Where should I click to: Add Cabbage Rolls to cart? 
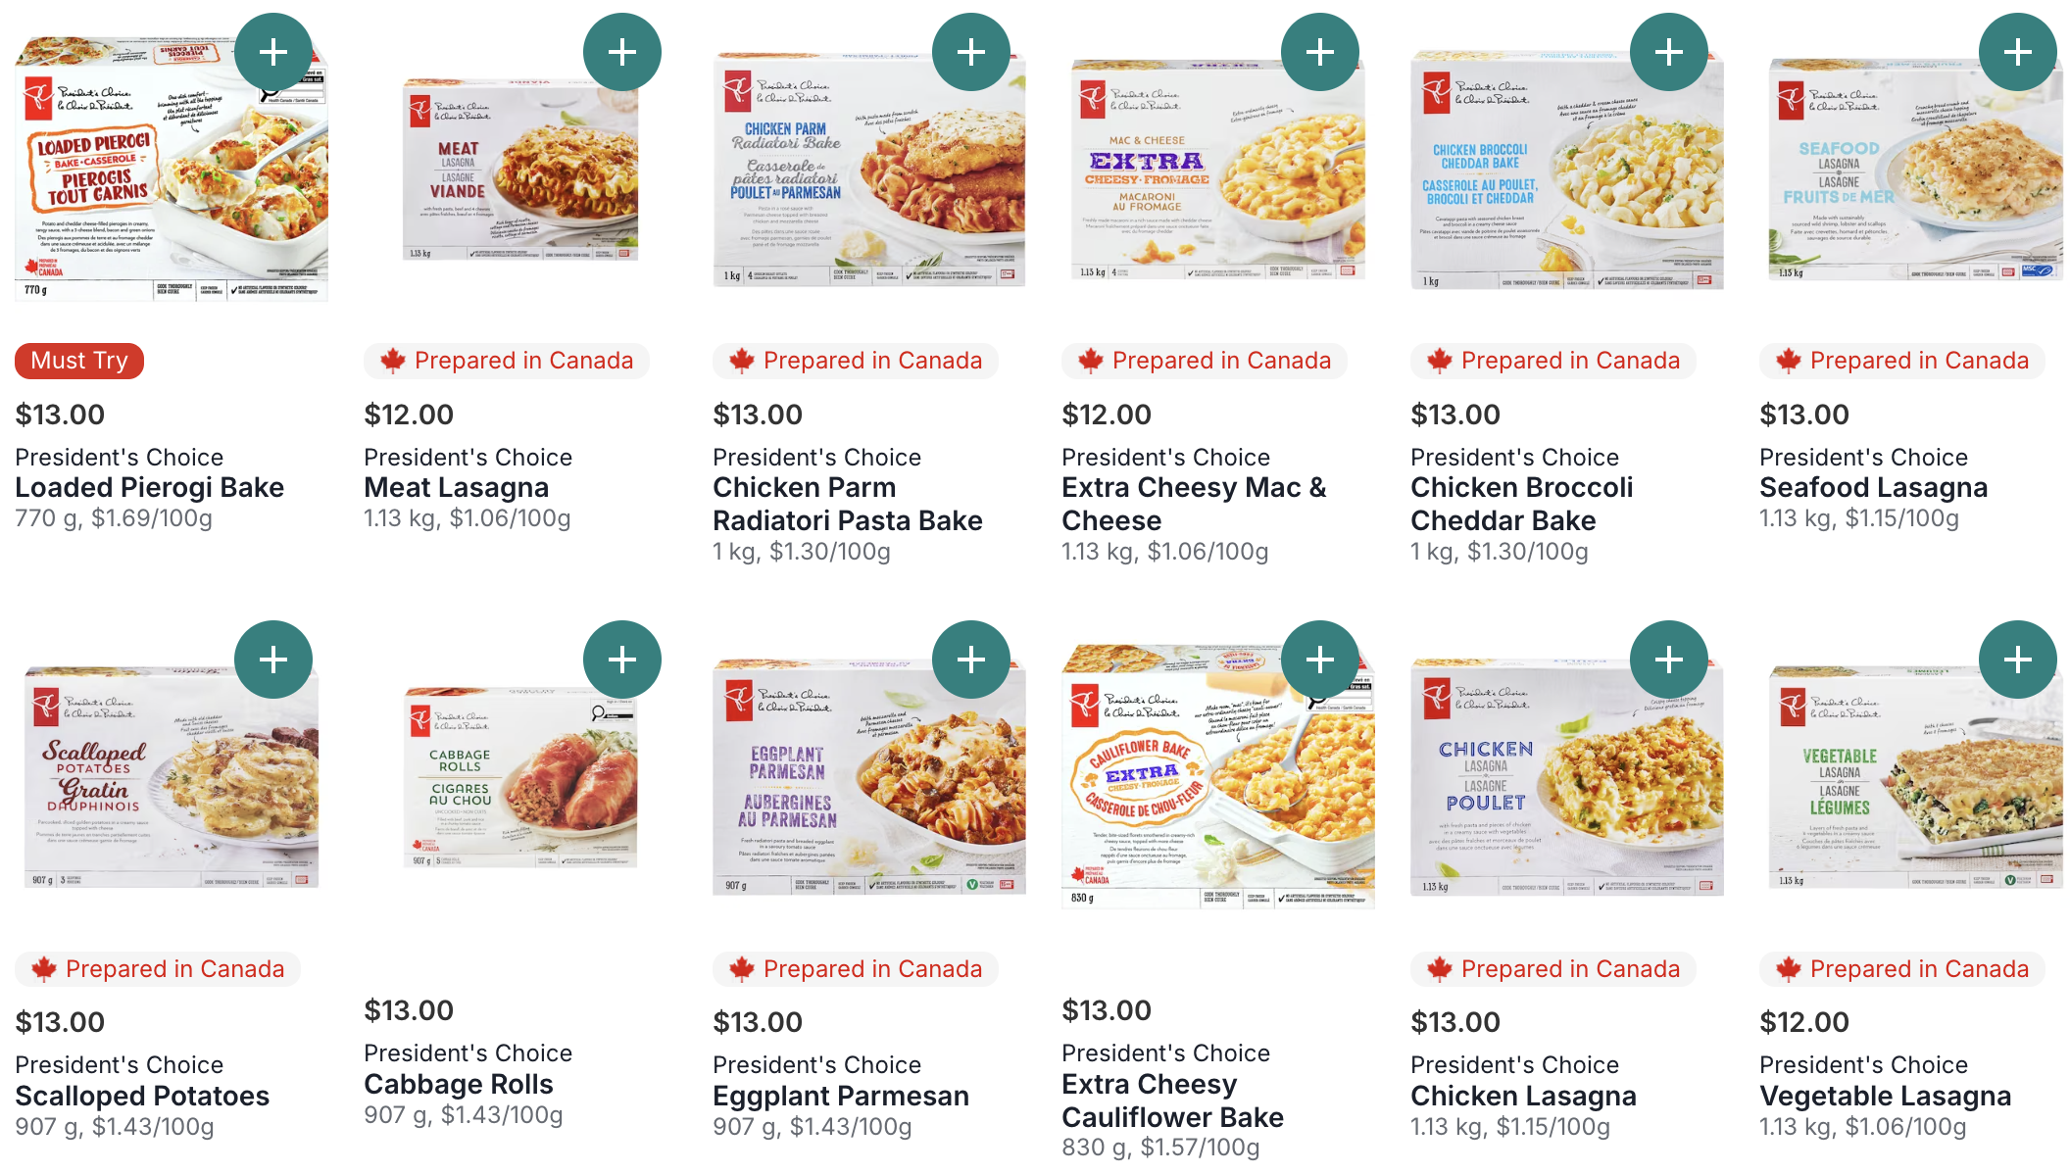click(622, 660)
